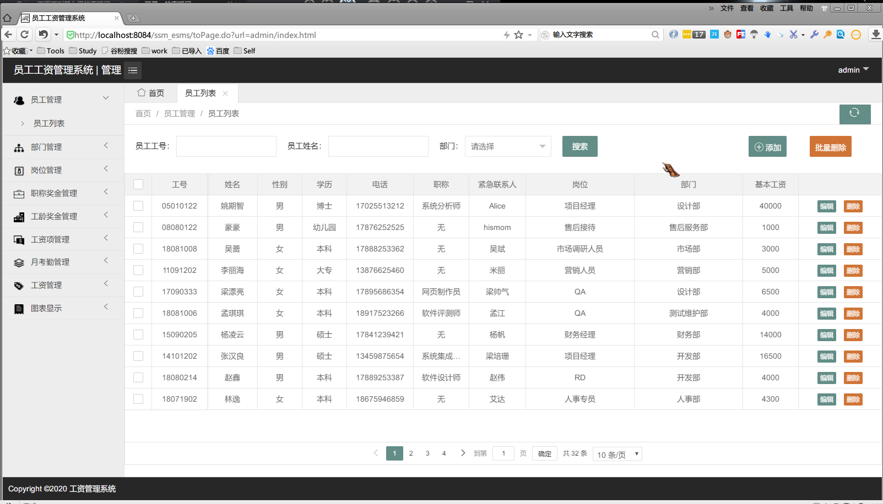
Task: Check the row for employee 15090205
Action: pyautogui.click(x=138, y=335)
